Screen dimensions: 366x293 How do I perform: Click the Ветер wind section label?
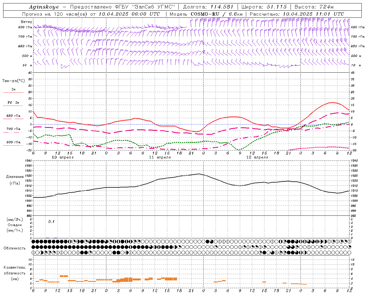pos(26,22)
